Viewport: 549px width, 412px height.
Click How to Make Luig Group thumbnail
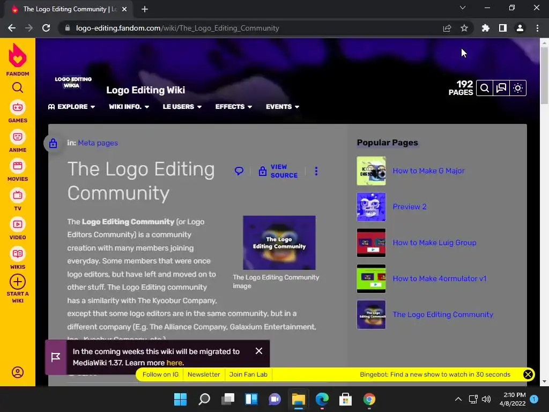pyautogui.click(x=371, y=242)
